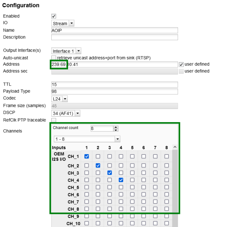The height and width of the screenshot is (227, 252).
Task: Click the Channel count input field
Action: (102, 128)
